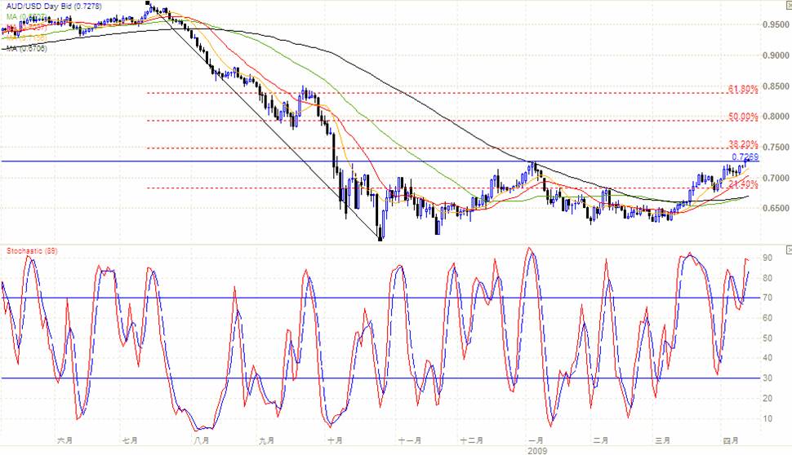
Task: Click the 80 stochastic axis value
Action: pyautogui.click(x=768, y=278)
